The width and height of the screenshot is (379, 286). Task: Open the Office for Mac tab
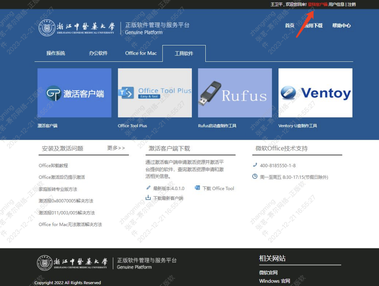pos(141,53)
